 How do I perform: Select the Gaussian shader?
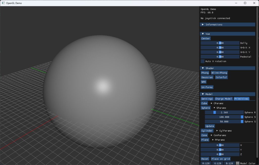(x=207, y=77)
